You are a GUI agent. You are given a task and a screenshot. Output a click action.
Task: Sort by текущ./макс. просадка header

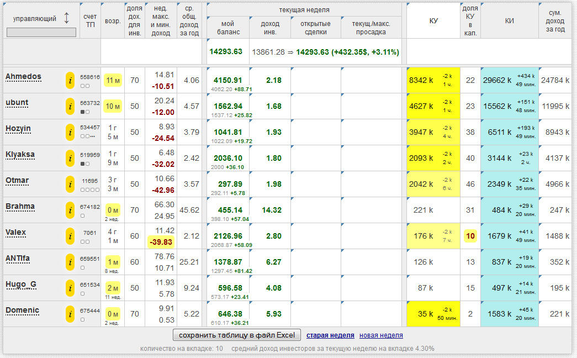(371, 28)
